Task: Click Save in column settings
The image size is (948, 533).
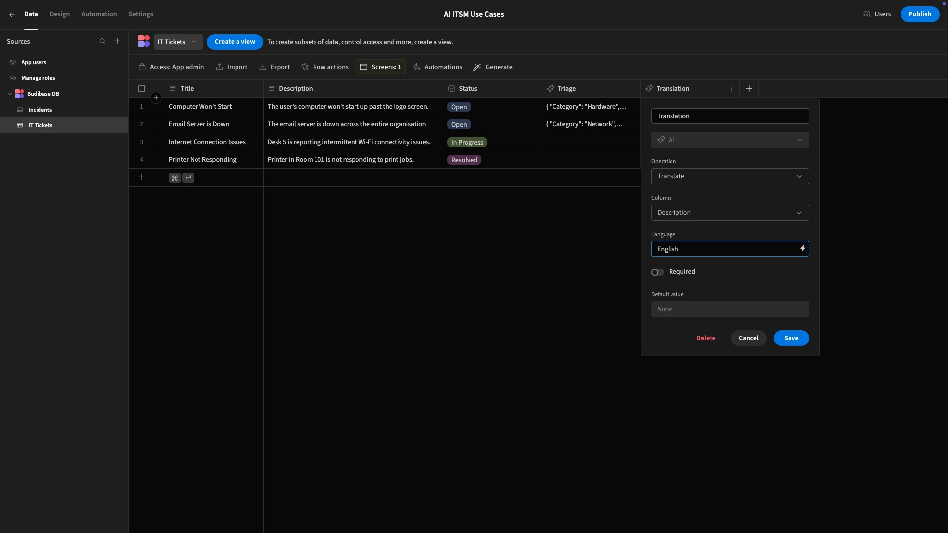Action: 791,338
